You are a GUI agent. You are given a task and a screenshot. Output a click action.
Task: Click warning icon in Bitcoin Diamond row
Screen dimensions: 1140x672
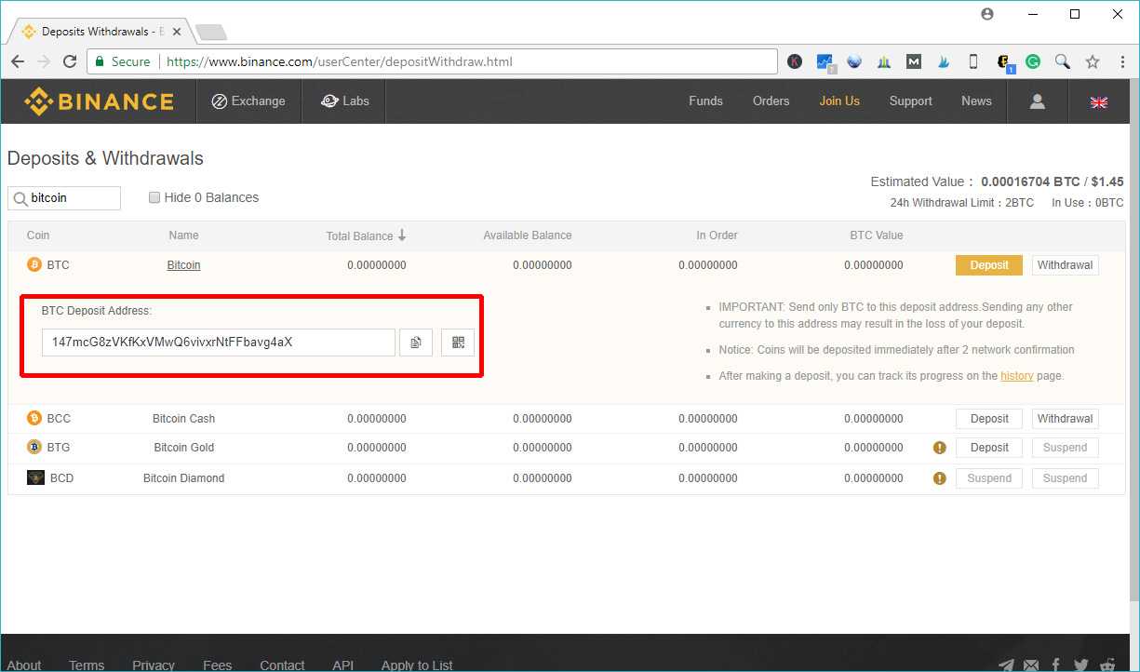(x=939, y=478)
